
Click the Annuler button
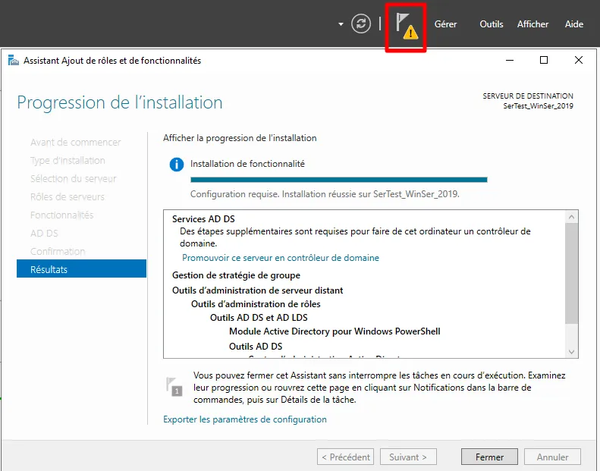[552, 457]
